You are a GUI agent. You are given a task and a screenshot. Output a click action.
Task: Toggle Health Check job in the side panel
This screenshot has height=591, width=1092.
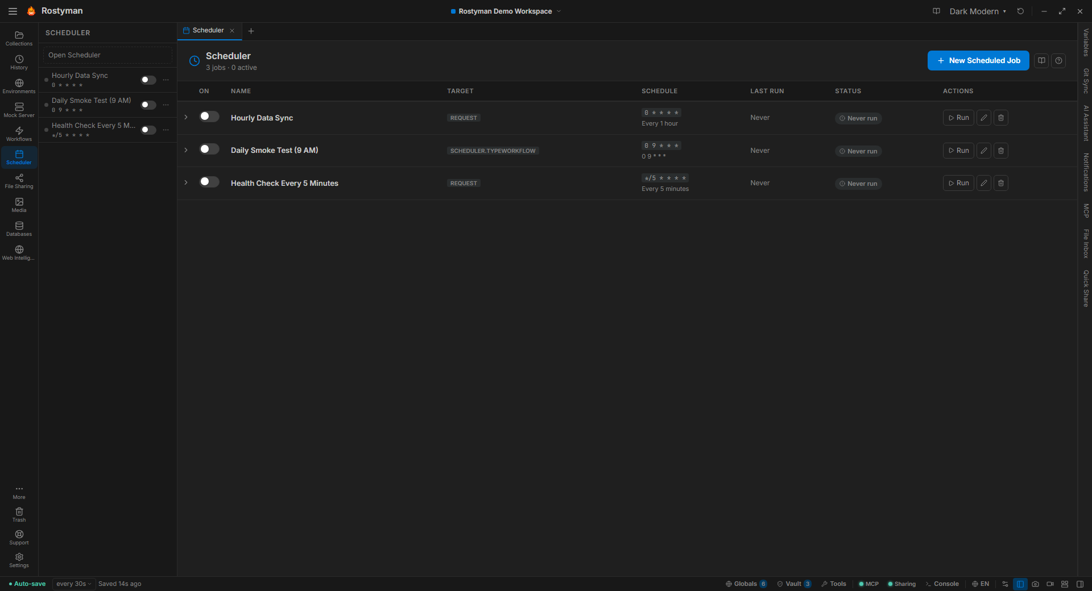coord(148,130)
